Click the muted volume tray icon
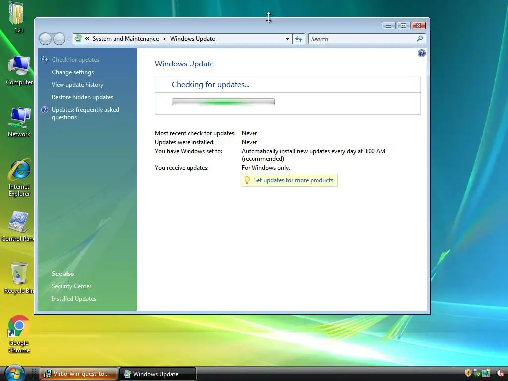This screenshot has width=508, height=381. pos(500,373)
